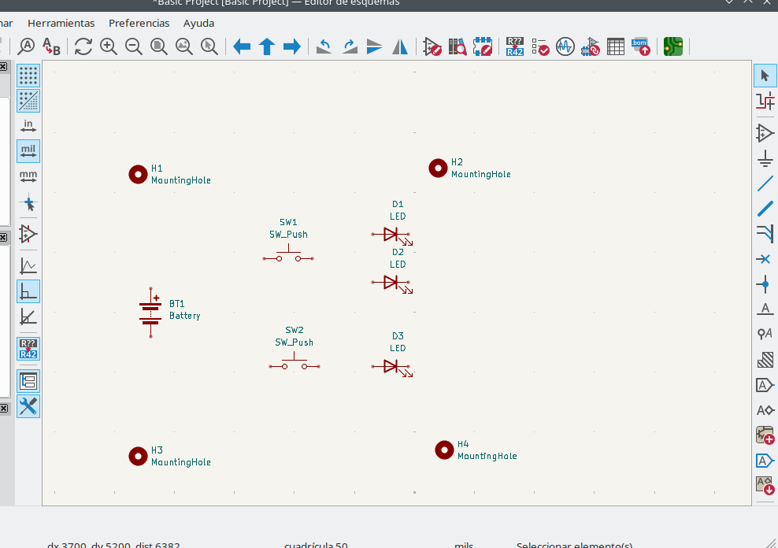The image size is (778, 548).
Task: Switch units to inches
Action: pyautogui.click(x=28, y=126)
